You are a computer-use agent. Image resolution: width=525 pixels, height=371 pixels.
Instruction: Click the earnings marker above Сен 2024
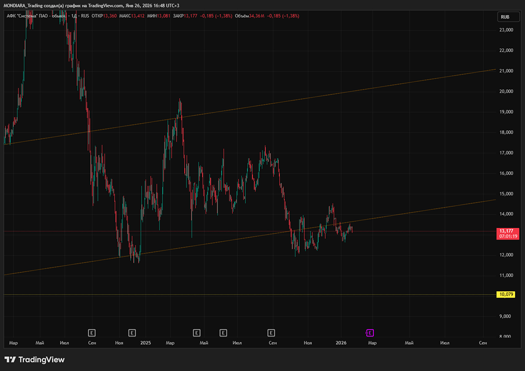click(x=92, y=332)
